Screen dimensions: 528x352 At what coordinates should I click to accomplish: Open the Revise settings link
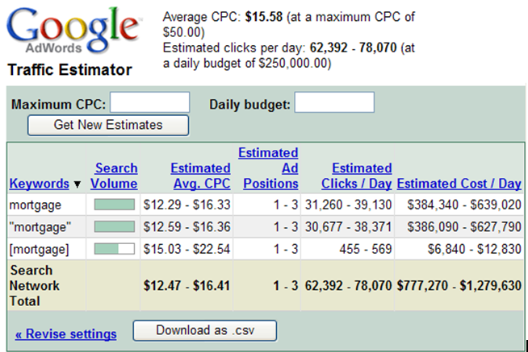65,333
